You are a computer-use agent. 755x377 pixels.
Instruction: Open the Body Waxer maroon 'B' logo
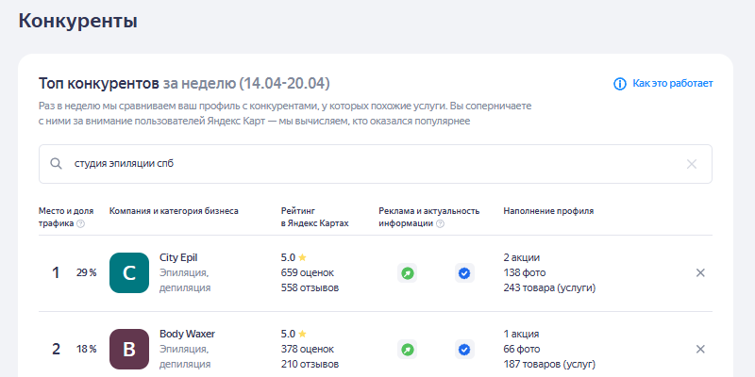(x=129, y=349)
